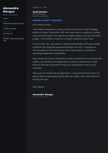Click the paragraph starting 'In my current role'
Image resolution: width=108 pixels, height=153 pixels.
coord(67,49)
